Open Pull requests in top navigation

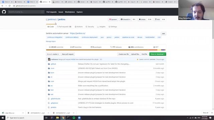(51, 12)
